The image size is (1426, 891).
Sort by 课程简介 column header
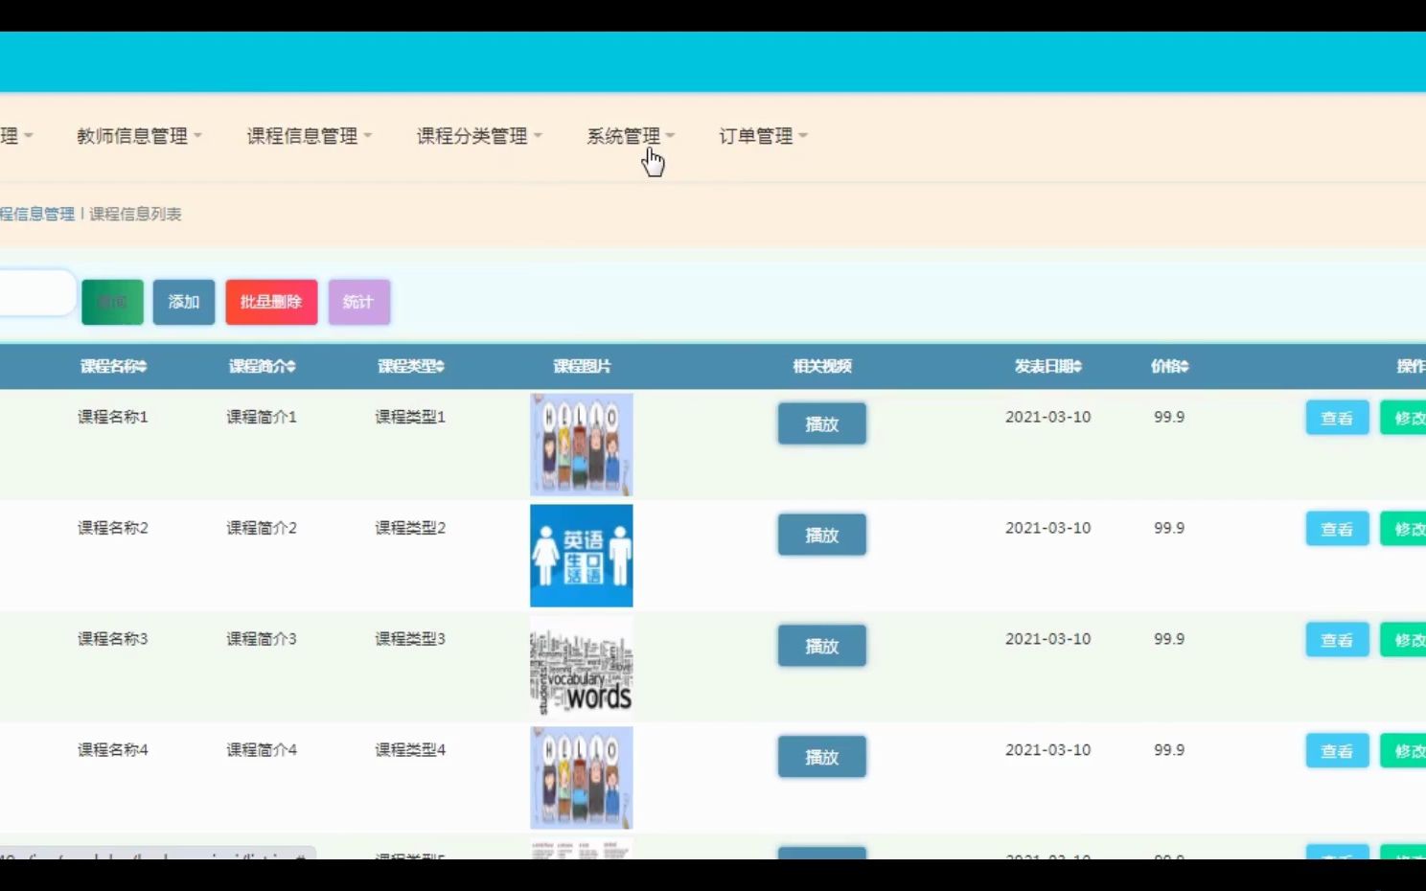pyautogui.click(x=262, y=366)
